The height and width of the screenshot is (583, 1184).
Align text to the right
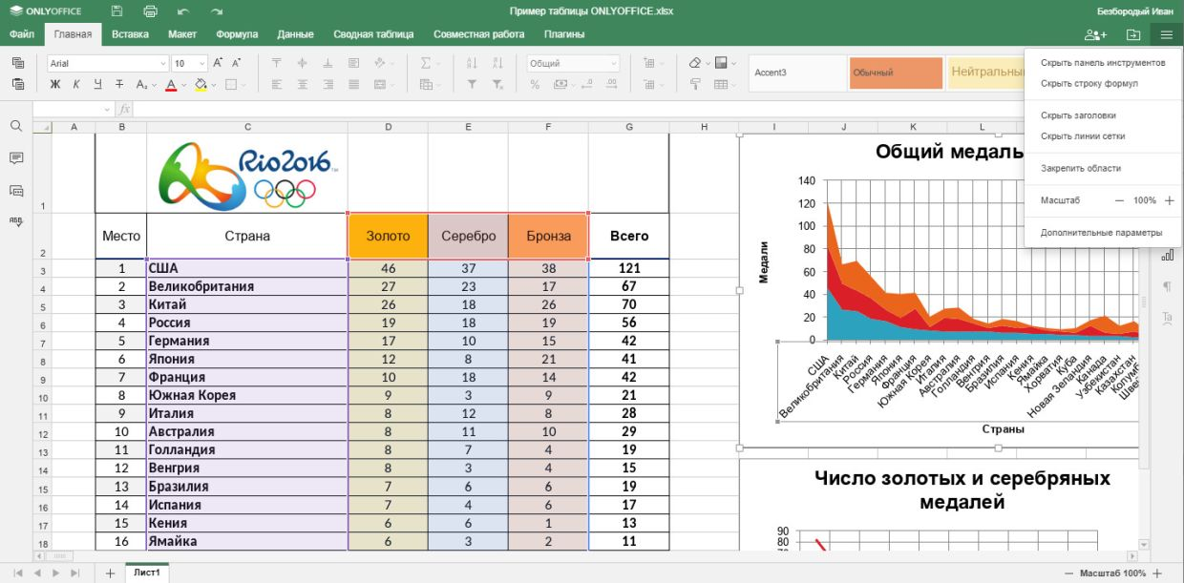tap(328, 84)
